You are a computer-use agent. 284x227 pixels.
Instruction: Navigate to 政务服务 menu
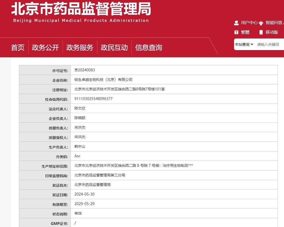tap(79, 48)
